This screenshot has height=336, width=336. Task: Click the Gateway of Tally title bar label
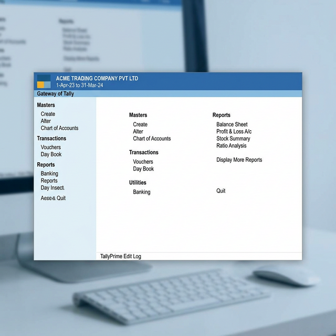coord(56,93)
